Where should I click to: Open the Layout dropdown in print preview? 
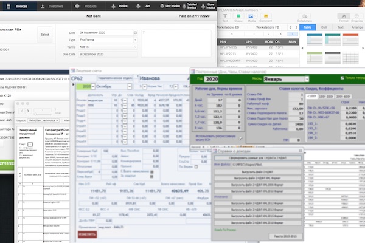click(x=44, y=120)
